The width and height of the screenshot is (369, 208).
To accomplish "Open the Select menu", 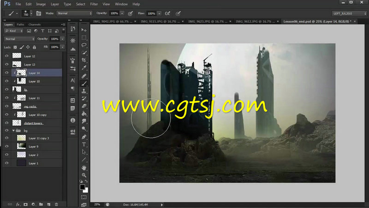I will 80,4.
